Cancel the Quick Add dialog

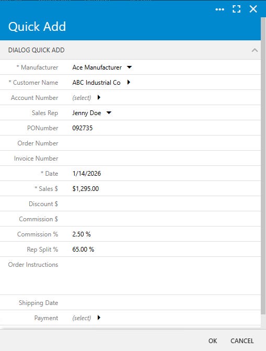tap(242, 341)
